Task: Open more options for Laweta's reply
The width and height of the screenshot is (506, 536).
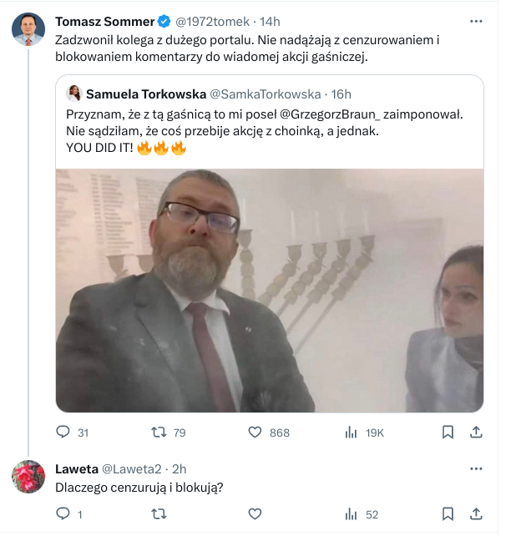Action: (x=476, y=469)
